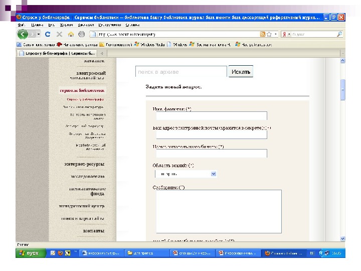Open the bookmark with the red flower icon

pyautogui.click(x=77, y=45)
